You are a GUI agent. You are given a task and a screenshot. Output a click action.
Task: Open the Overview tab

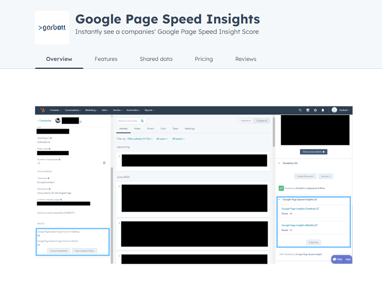[x=59, y=59]
